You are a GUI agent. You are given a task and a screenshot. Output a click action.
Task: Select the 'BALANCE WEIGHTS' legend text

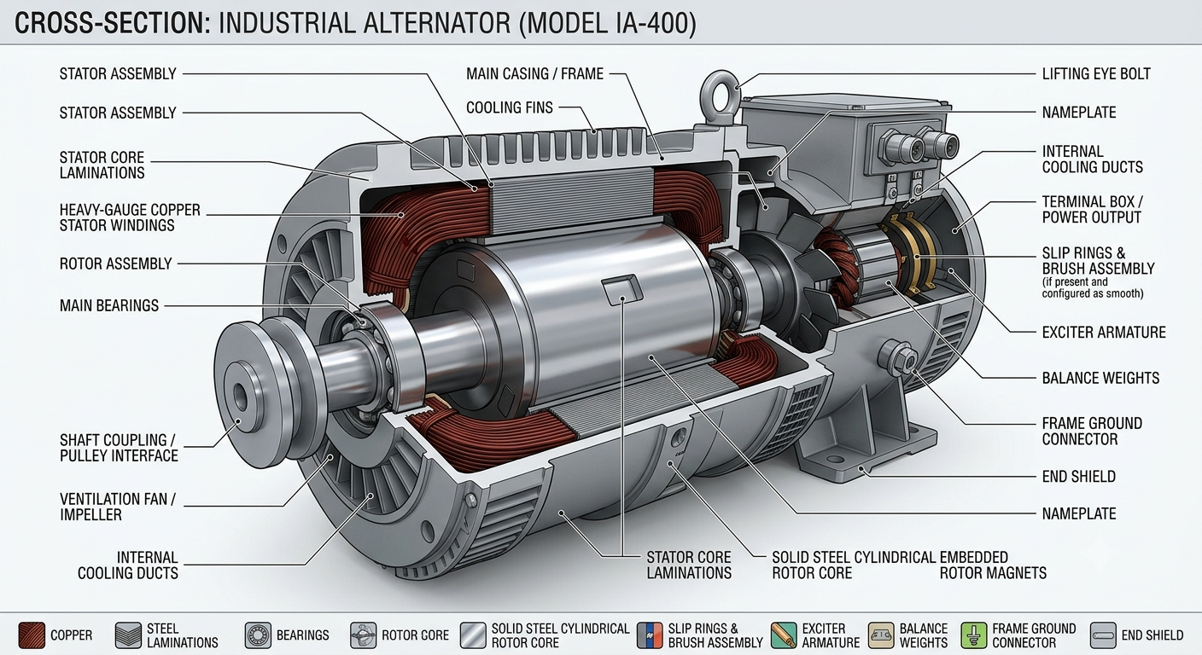tap(924, 635)
